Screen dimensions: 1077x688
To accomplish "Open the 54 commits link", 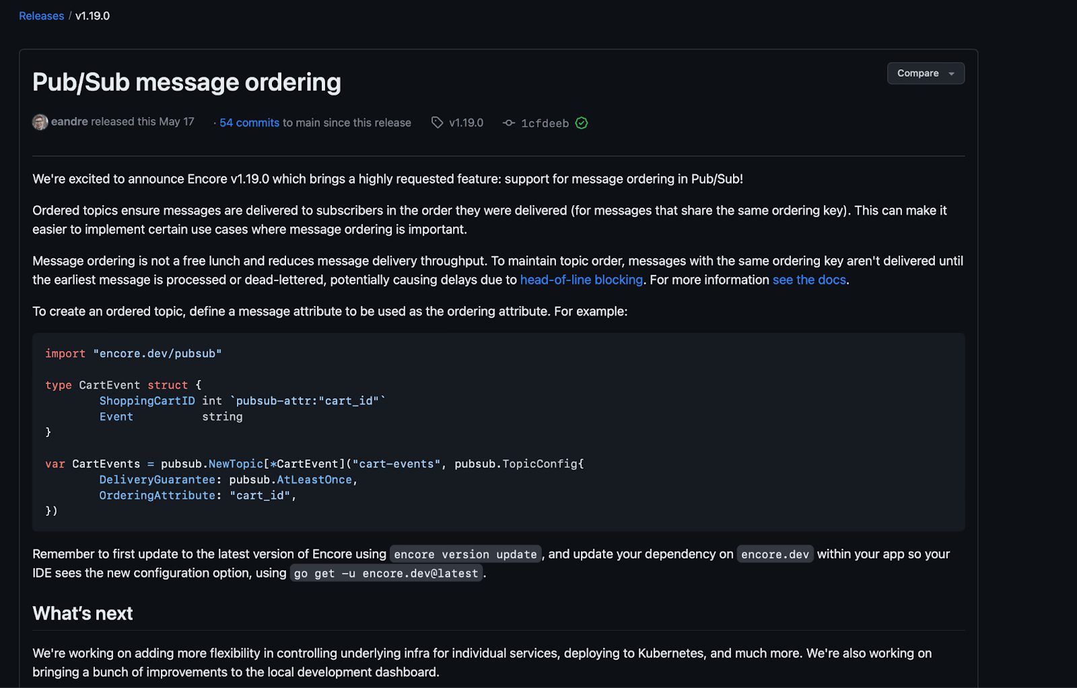I will (249, 122).
